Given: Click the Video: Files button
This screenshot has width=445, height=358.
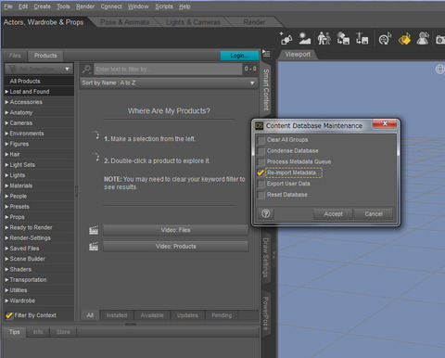Looking at the screenshot, I should 175,230.
